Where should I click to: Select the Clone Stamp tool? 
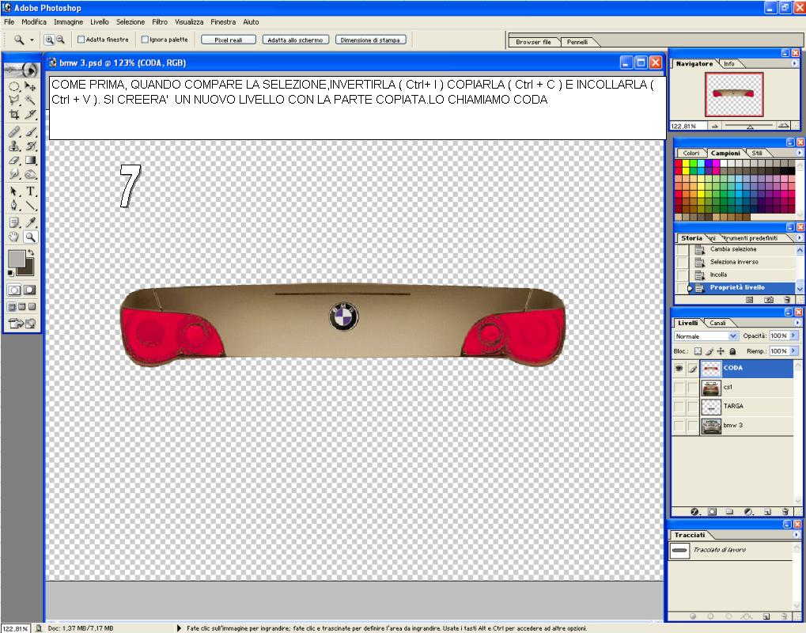[14, 146]
